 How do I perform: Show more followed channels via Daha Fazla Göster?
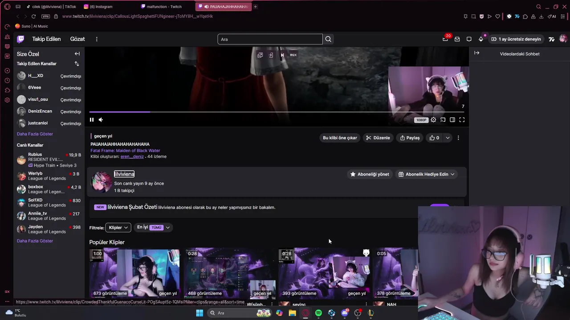[35, 134]
